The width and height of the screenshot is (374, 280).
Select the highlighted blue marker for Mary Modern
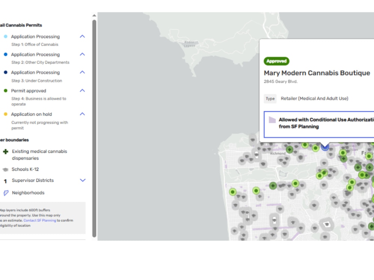tap(325, 147)
